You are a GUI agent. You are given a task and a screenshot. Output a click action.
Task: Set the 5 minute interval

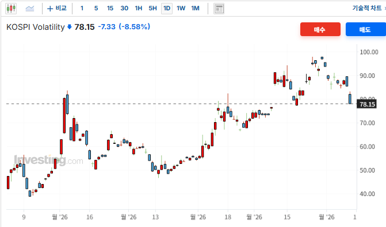pos(96,9)
